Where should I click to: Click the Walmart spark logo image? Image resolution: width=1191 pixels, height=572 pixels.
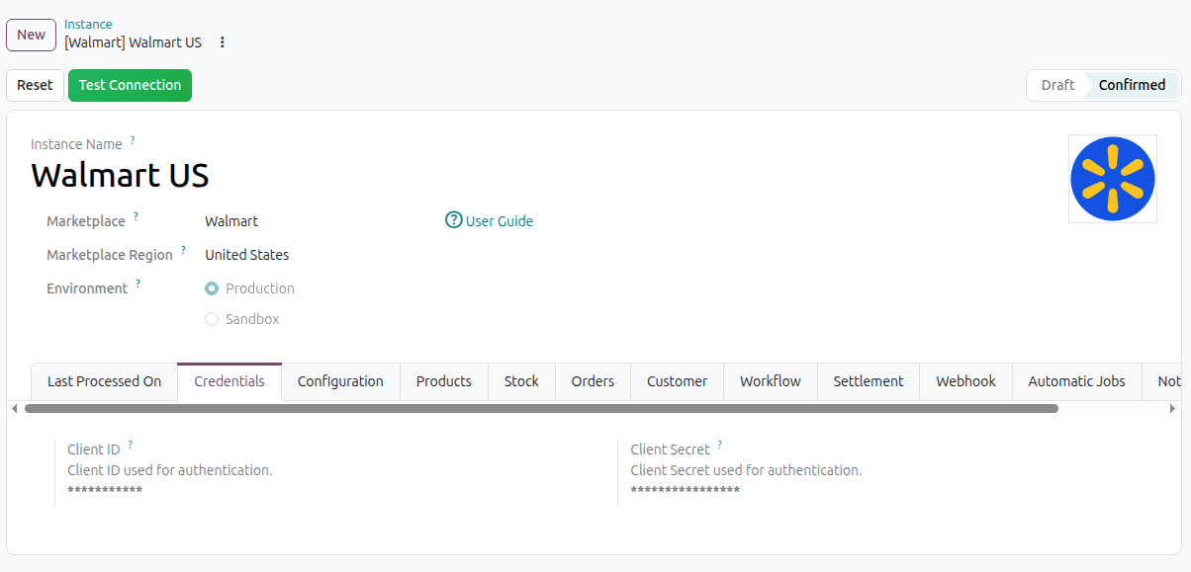[1113, 179]
